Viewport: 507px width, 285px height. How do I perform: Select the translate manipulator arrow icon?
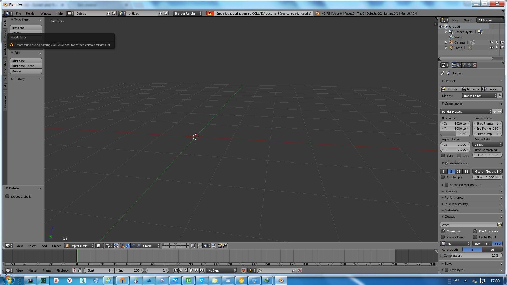pyautogui.click(x=128, y=246)
